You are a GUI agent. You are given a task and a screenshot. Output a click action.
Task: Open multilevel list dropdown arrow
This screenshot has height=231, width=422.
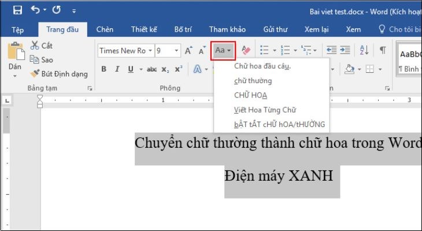[315, 50]
